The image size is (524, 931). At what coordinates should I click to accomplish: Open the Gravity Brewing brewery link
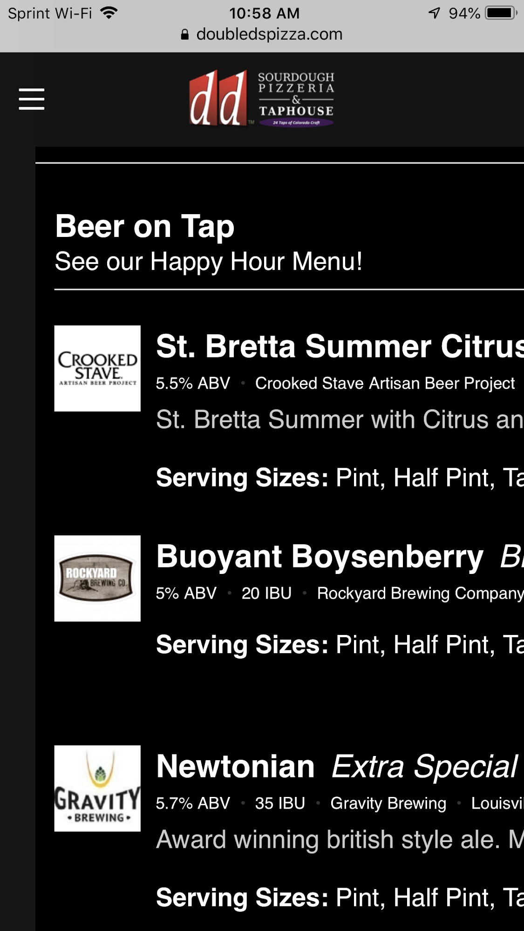pos(388,803)
